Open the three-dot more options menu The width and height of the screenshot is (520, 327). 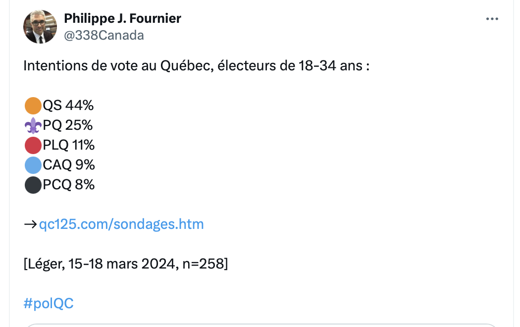(x=492, y=19)
